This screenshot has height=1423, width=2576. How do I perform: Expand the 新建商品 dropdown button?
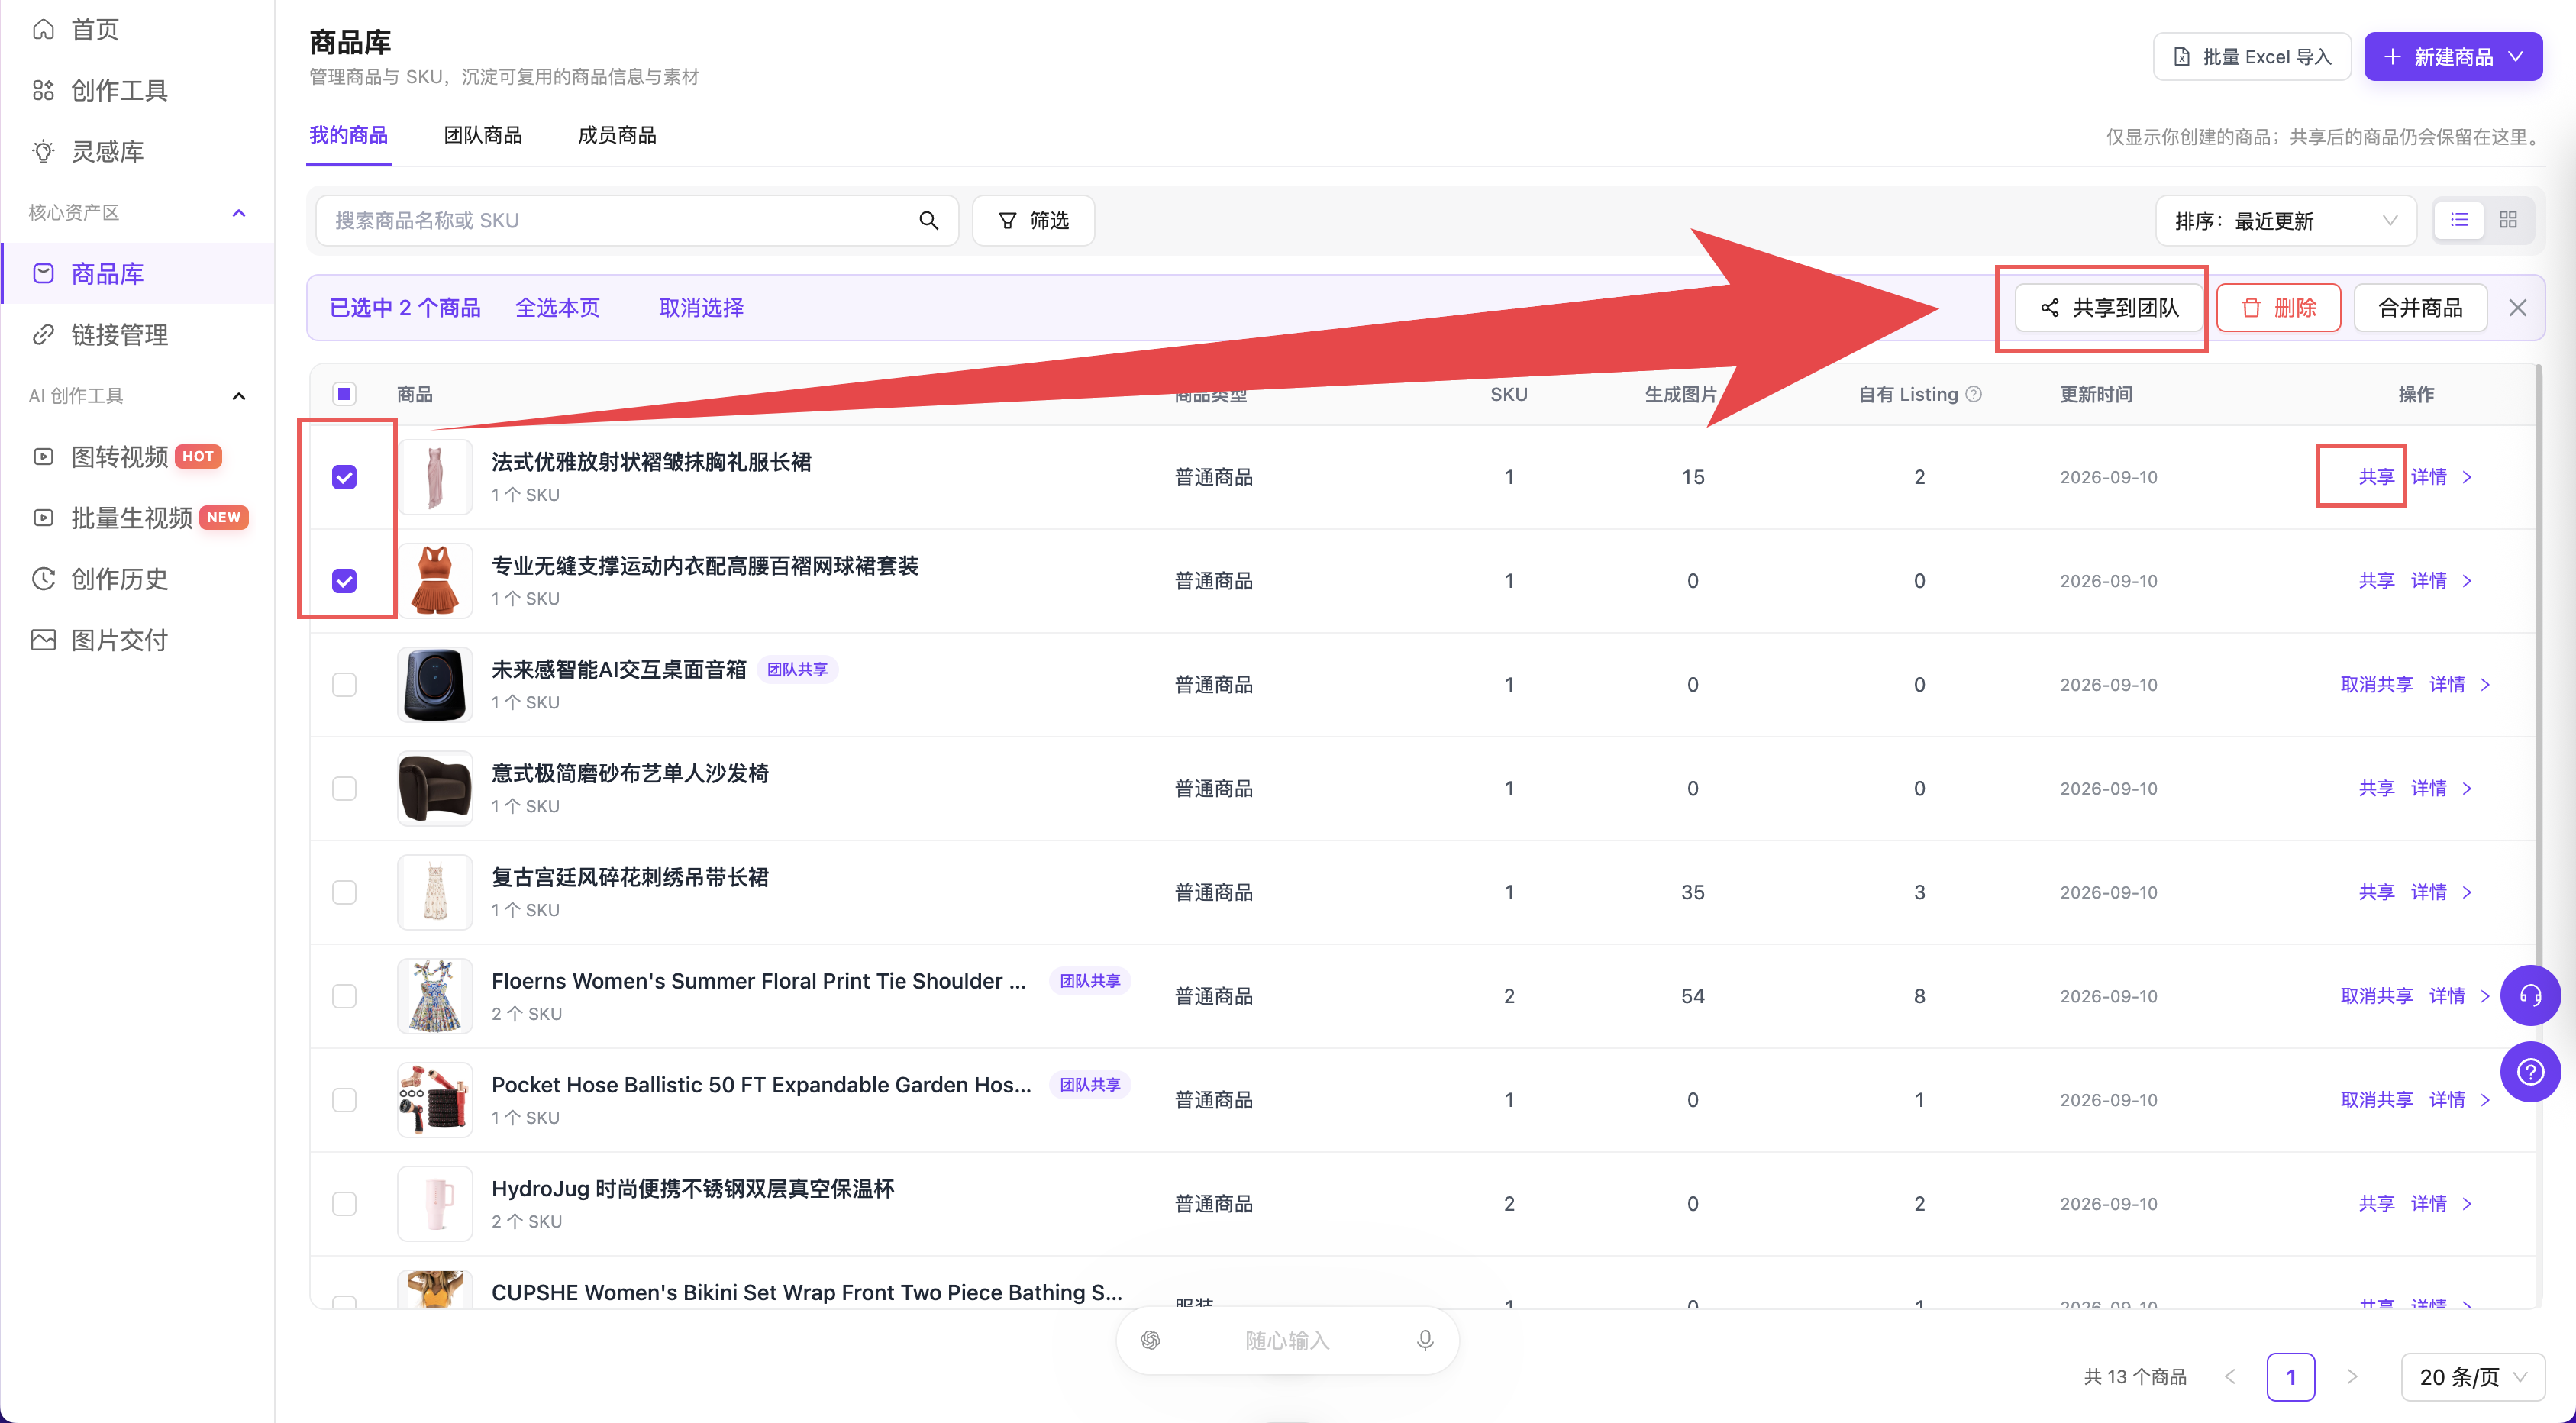(2452, 57)
